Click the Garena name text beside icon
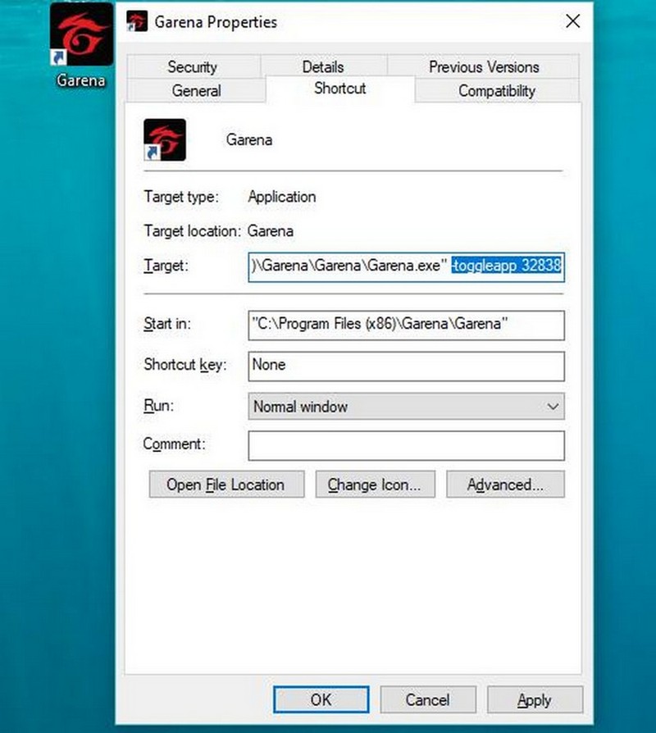 [x=248, y=139]
